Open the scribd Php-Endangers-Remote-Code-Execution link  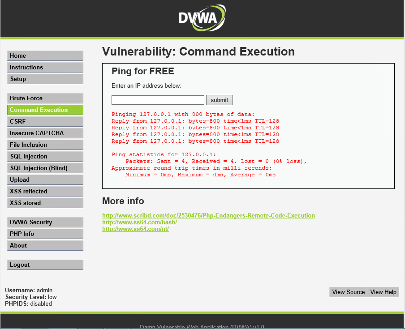(208, 215)
